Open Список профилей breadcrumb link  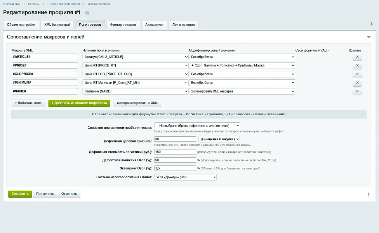pyautogui.click(x=99, y=4)
